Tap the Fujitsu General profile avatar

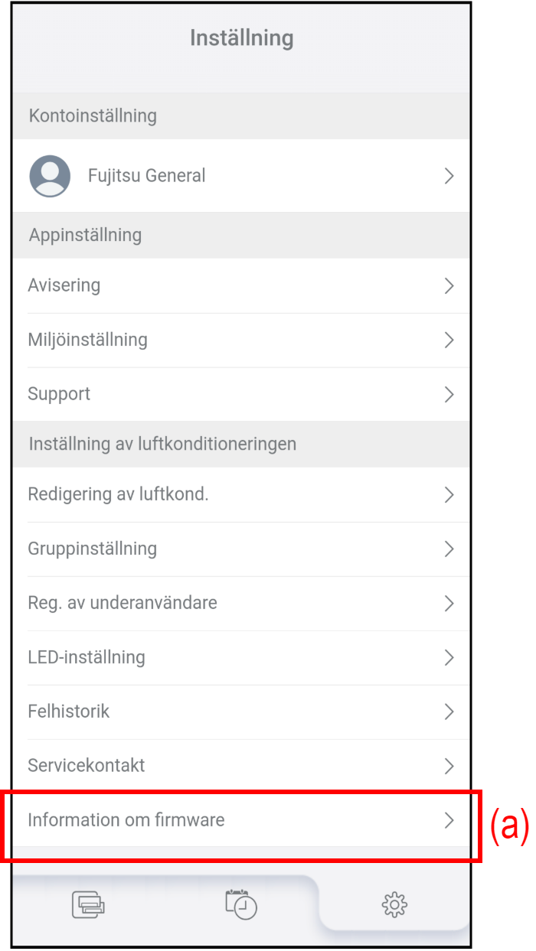pos(50,176)
